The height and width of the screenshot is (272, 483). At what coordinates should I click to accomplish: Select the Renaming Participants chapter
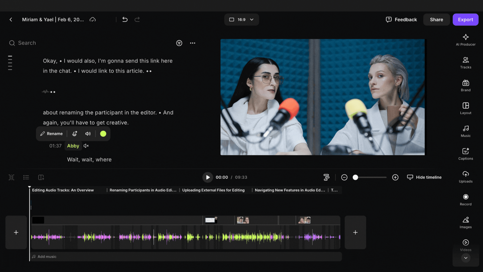coord(143,190)
